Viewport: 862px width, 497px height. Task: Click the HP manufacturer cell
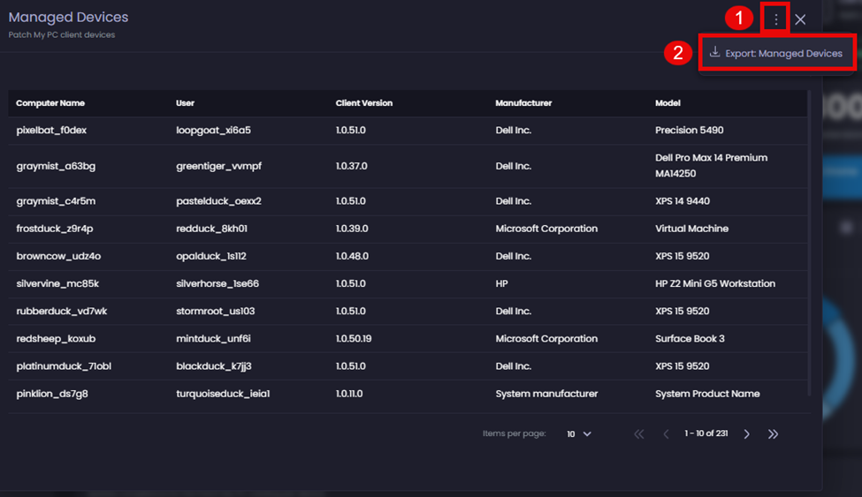pyautogui.click(x=501, y=283)
